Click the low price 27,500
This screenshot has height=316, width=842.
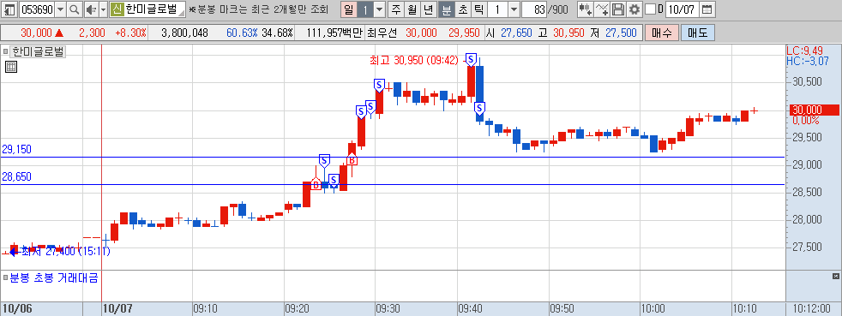coord(621,33)
